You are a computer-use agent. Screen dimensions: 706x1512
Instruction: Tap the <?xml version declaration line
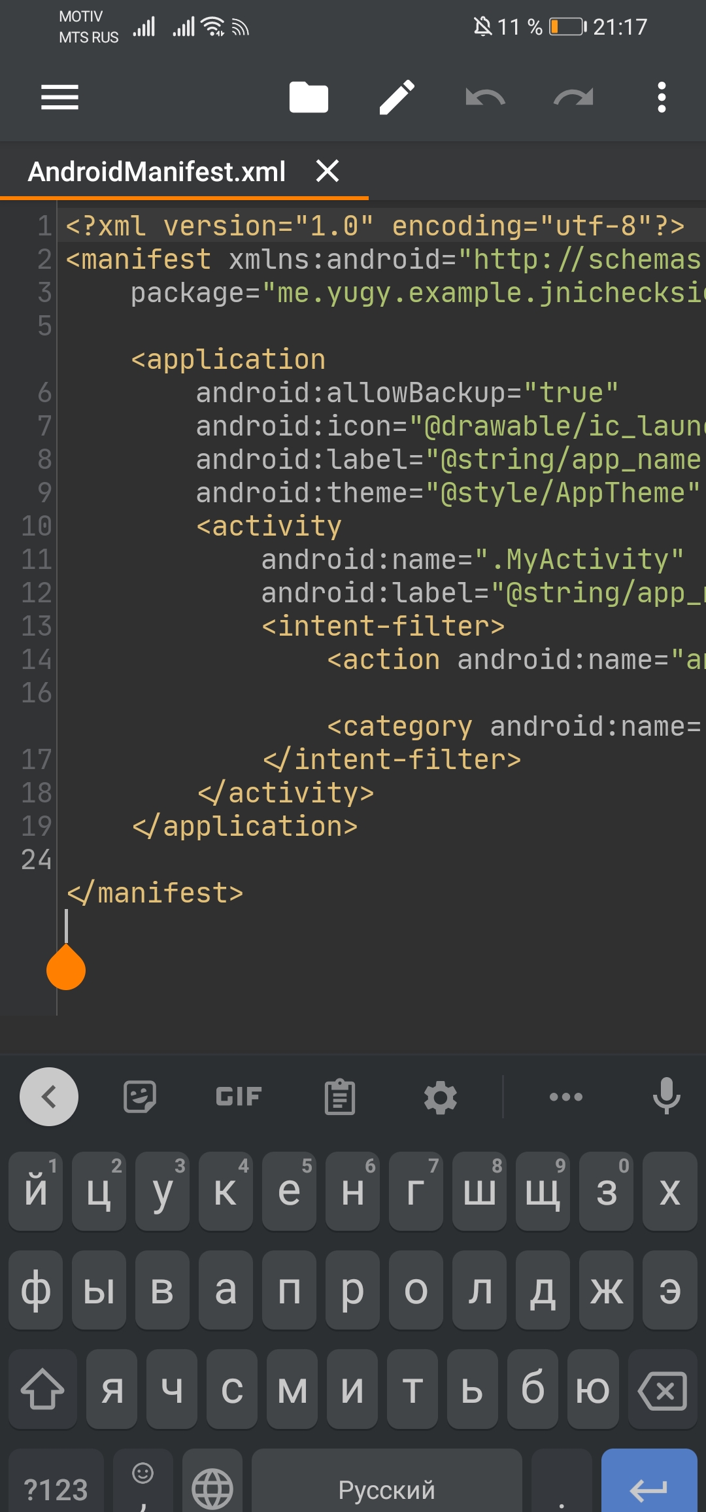(x=375, y=226)
